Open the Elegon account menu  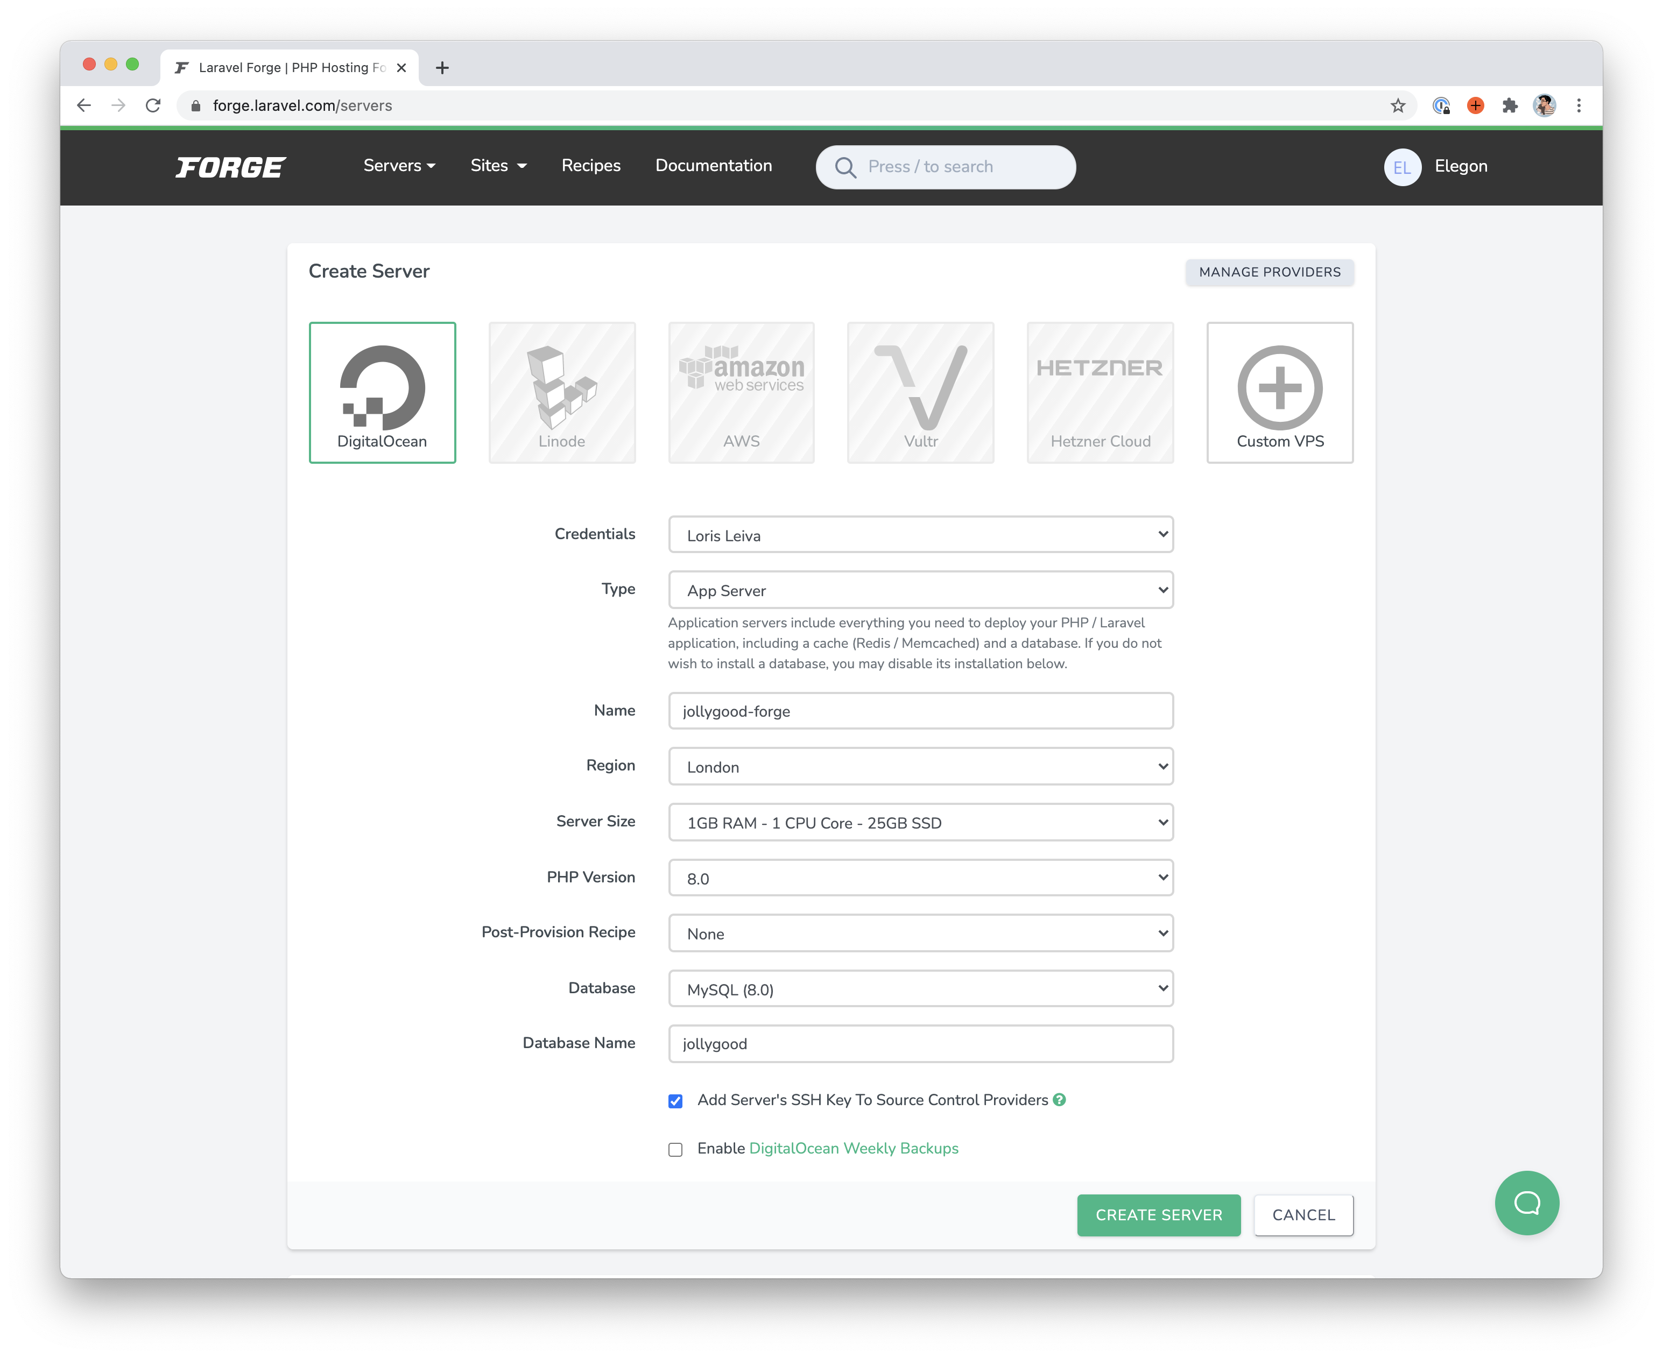tap(1460, 166)
